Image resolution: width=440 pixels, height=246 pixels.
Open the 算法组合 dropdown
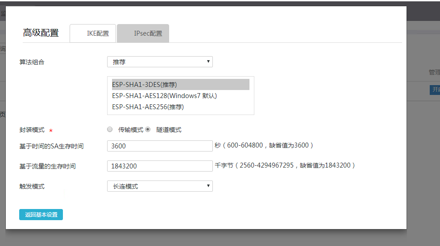point(160,61)
